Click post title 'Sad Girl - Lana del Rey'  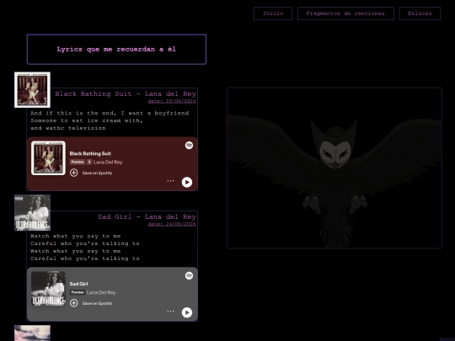click(x=147, y=216)
